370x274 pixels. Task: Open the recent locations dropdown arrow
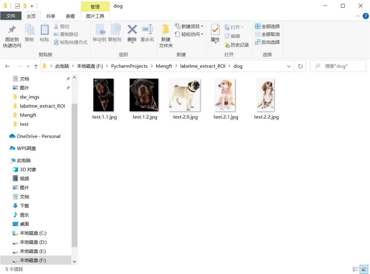tap(28, 66)
